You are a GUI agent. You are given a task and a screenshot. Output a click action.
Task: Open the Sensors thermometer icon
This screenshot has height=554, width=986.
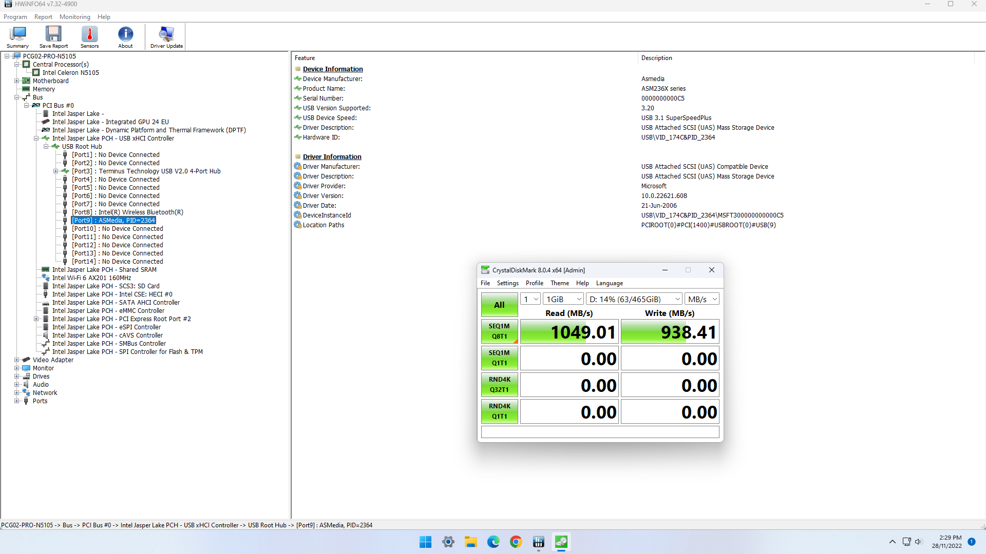(x=89, y=37)
